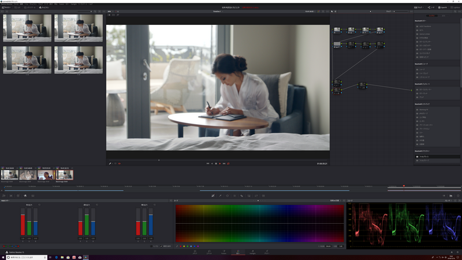Image resolution: width=462 pixels, height=260 pixels.
Task: Open the Fairlight menu in menu bar
Action: coord(74,4)
